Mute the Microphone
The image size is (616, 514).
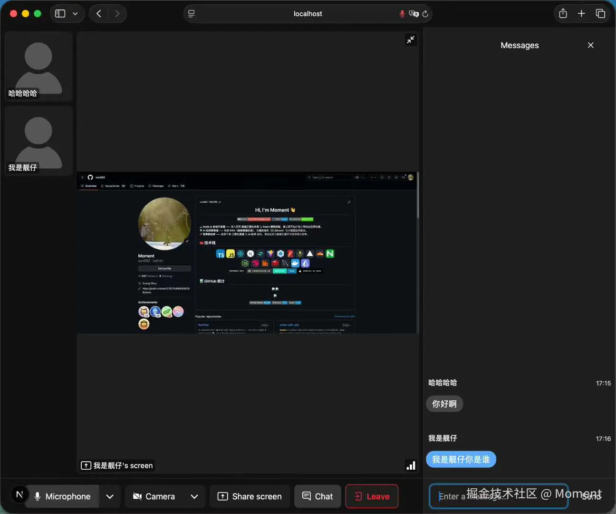pos(62,496)
